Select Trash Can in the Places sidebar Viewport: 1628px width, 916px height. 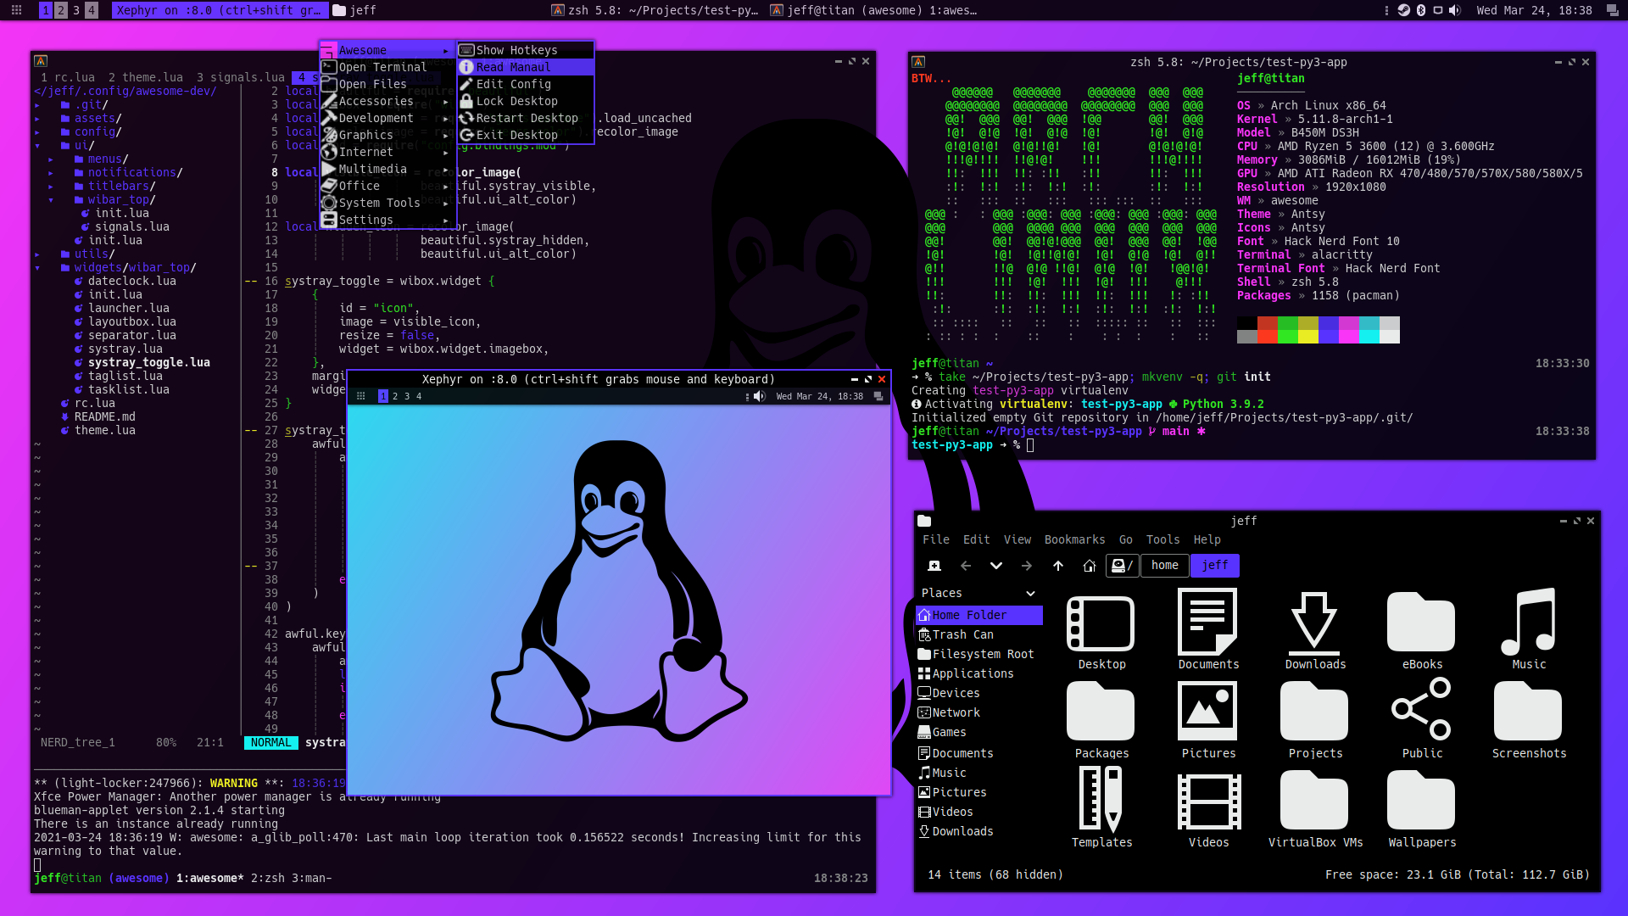(979, 634)
